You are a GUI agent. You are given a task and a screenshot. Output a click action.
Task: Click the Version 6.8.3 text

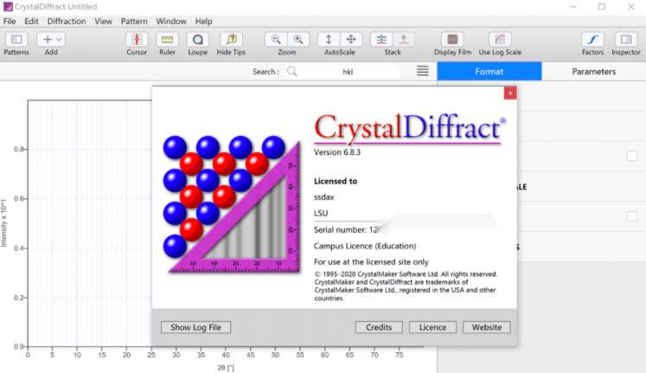click(337, 152)
